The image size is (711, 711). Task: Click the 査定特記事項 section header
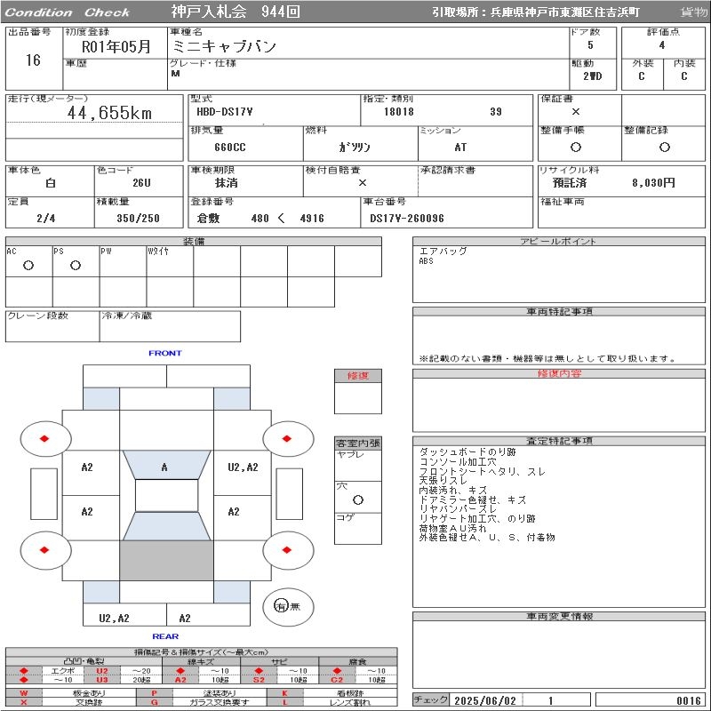click(559, 441)
